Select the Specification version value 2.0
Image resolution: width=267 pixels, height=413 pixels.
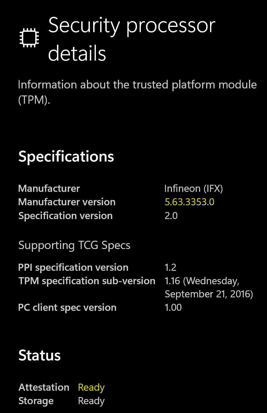tap(171, 215)
